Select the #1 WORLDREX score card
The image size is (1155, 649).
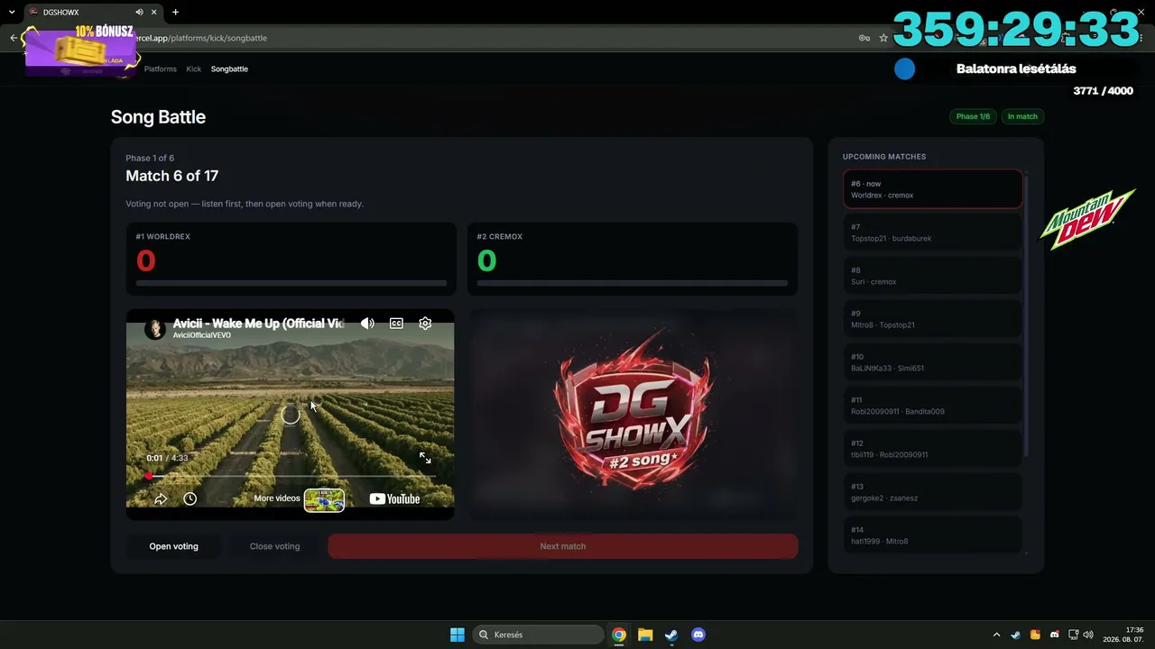pos(291,259)
